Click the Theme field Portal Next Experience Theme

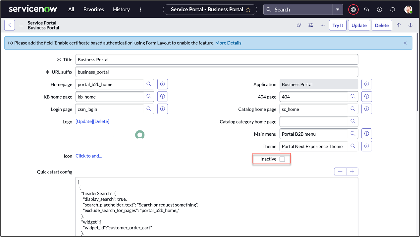pos(314,146)
